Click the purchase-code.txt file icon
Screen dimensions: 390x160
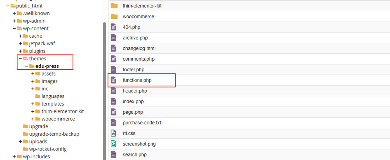click(x=113, y=123)
